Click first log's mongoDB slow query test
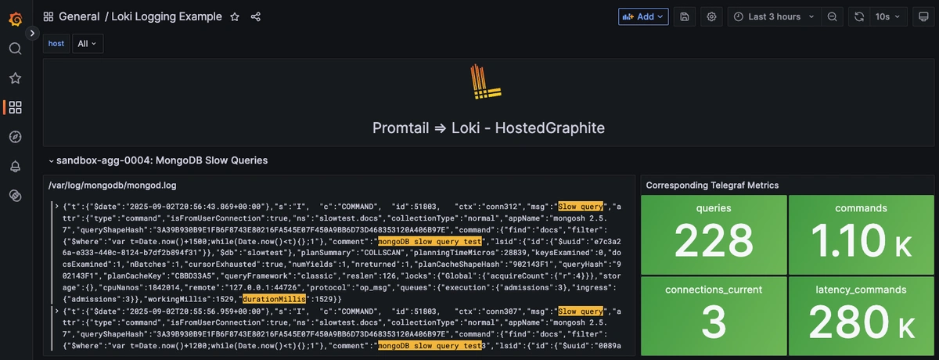Screen dimensions: 939x360 [430, 242]
